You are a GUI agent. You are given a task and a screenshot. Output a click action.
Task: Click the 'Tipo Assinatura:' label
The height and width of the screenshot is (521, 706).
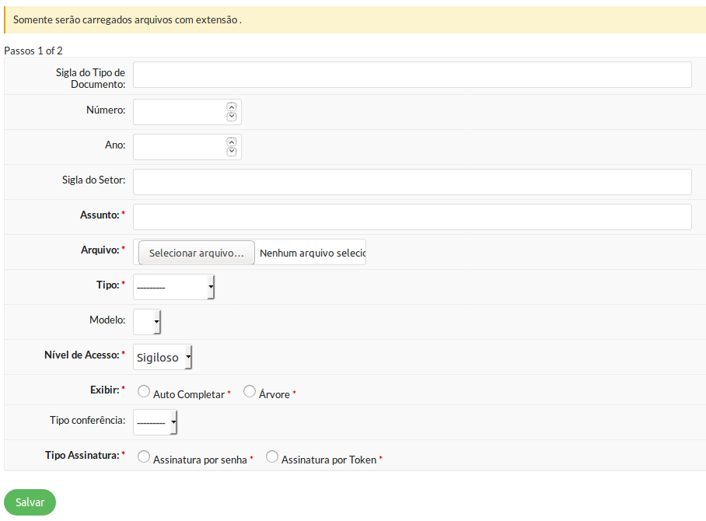(x=82, y=455)
